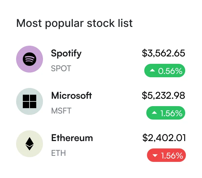This screenshot has width=202, height=178.
Task: Click the up arrow in Spotify's badge
Action: (152, 71)
